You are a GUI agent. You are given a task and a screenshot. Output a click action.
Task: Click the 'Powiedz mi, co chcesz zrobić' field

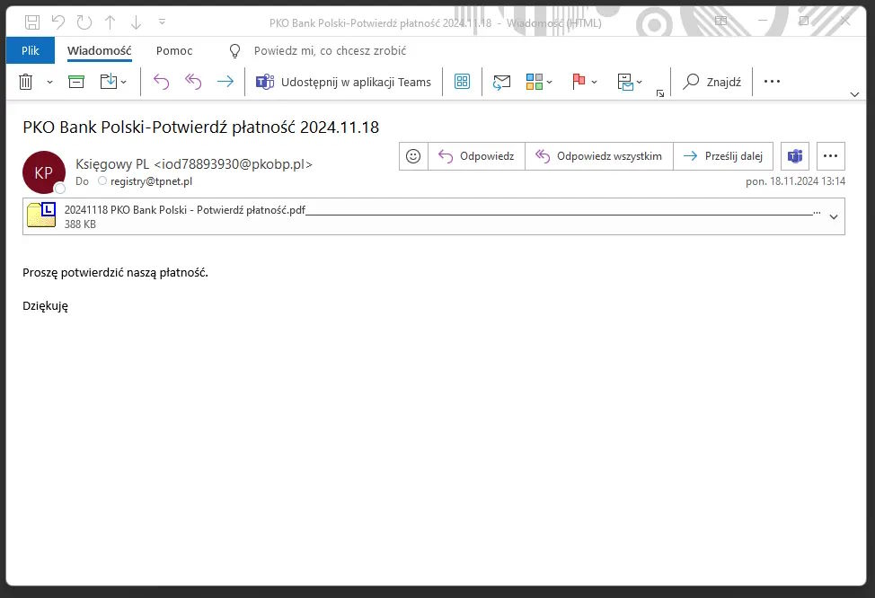(x=330, y=51)
